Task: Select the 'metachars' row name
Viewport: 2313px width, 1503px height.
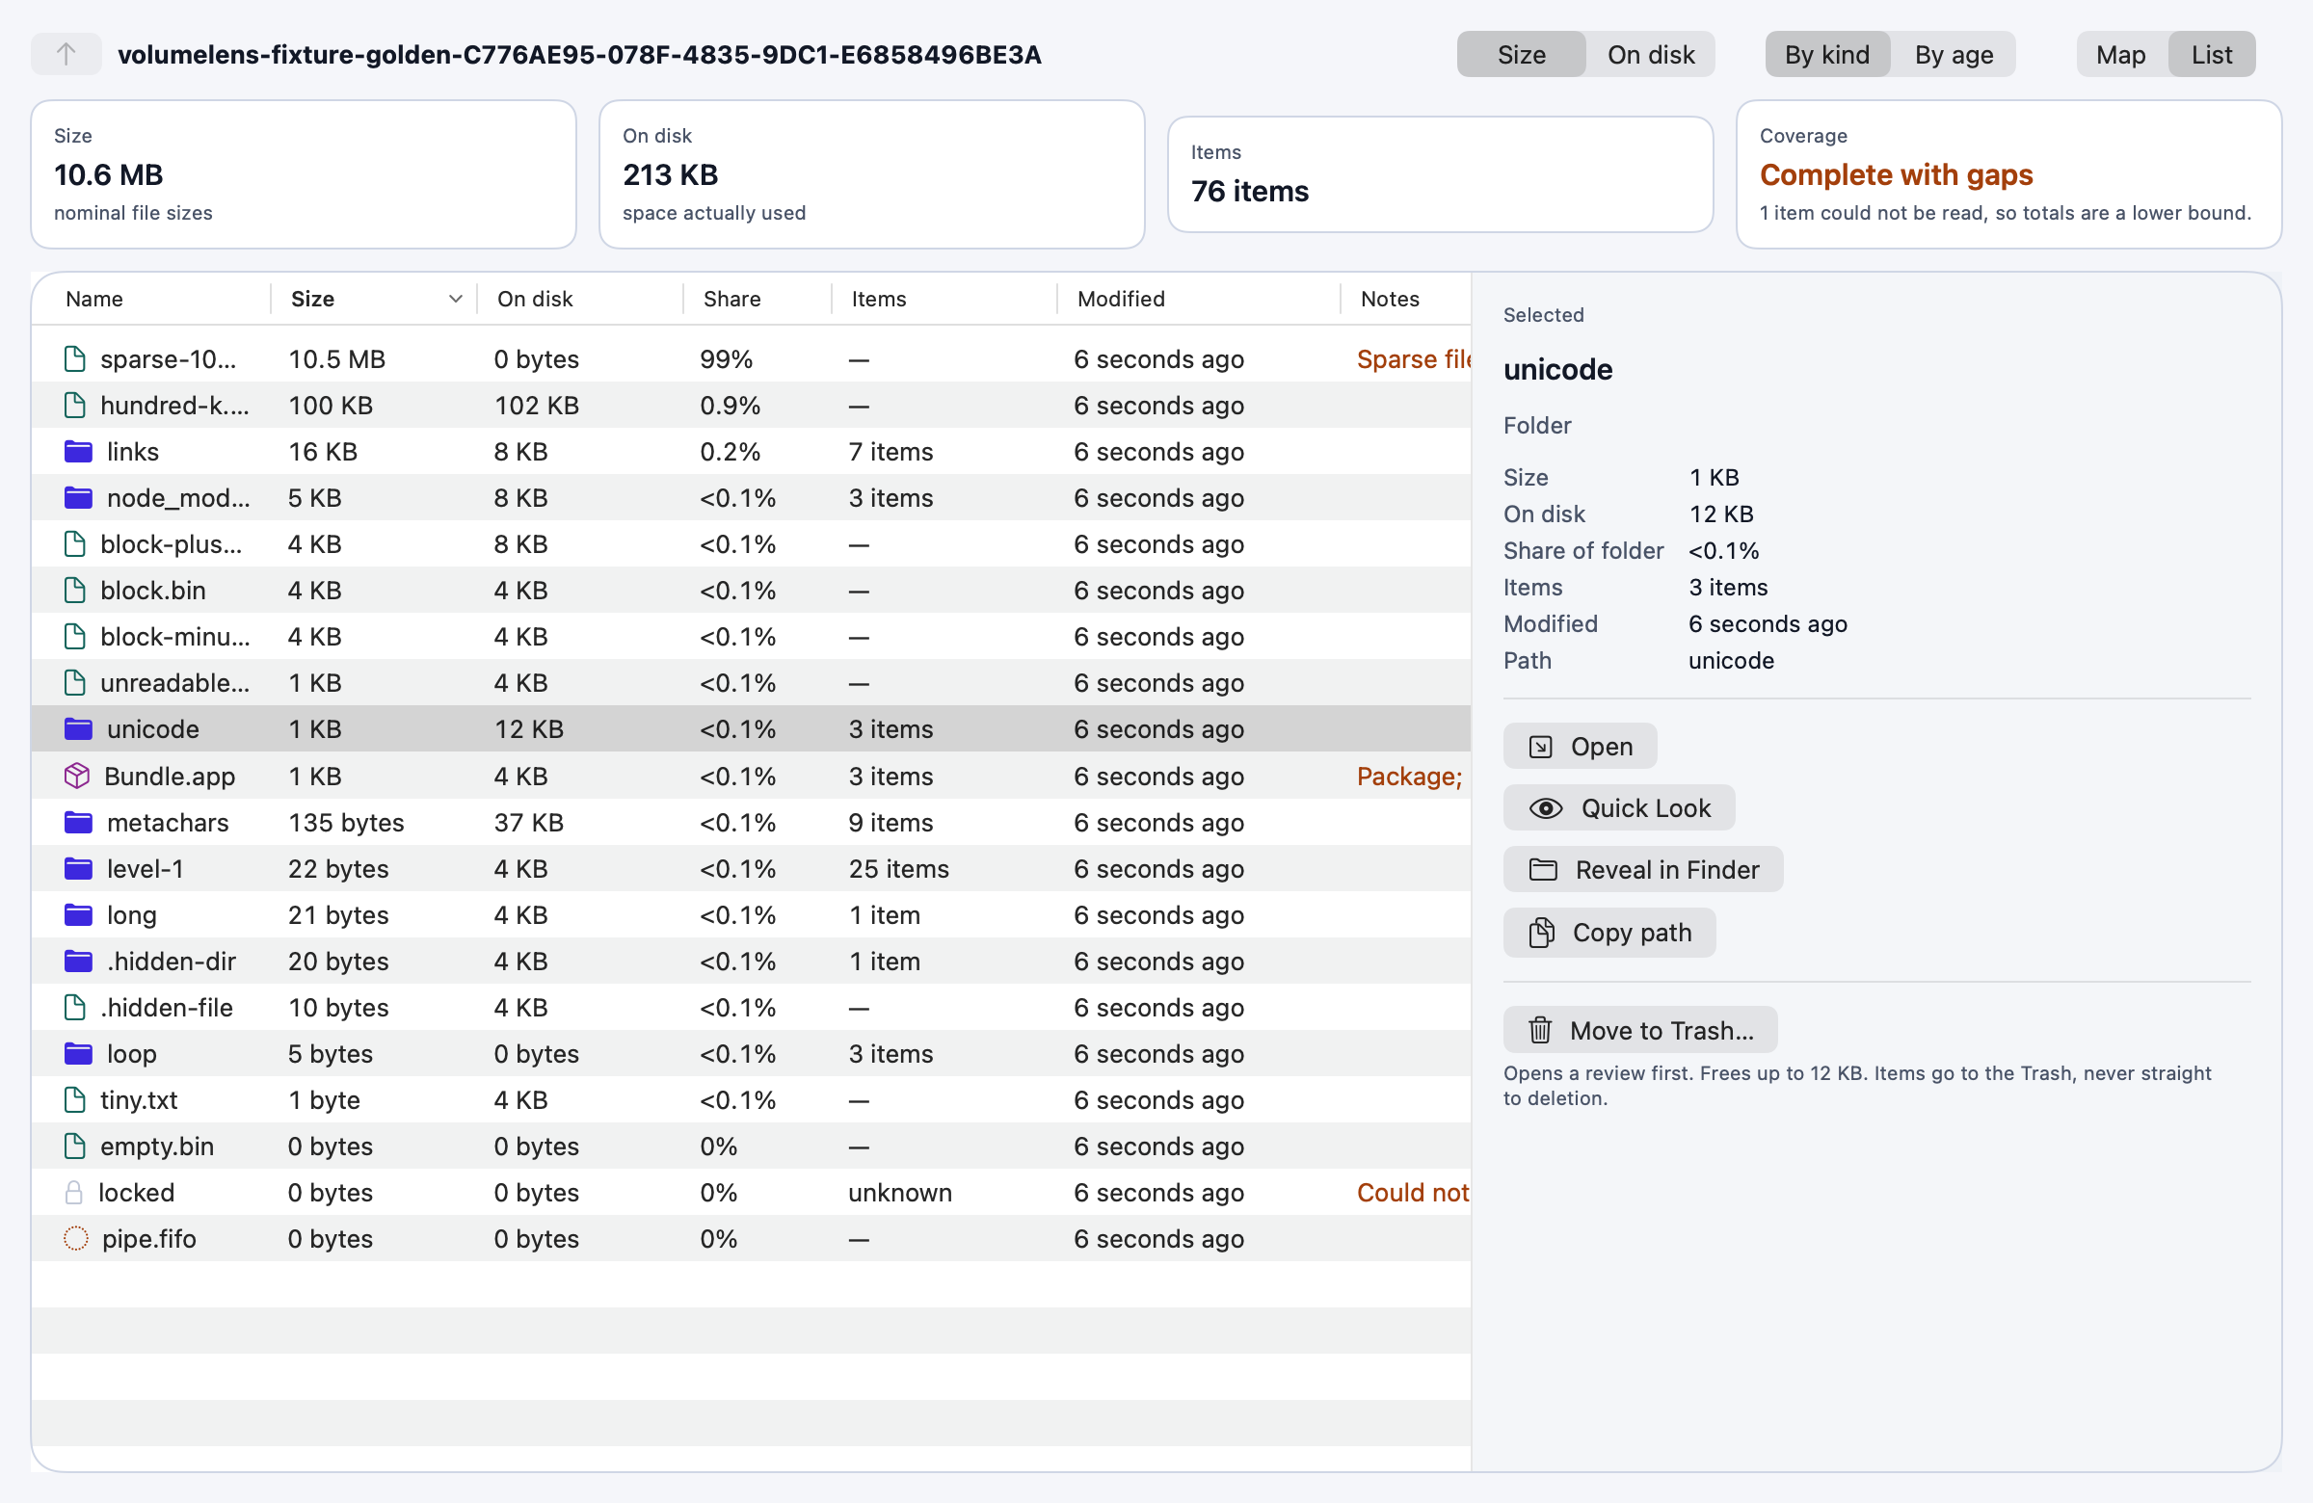Action: (x=168, y=822)
